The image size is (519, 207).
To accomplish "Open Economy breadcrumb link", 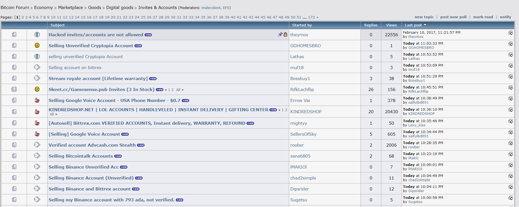I will (44, 8).
